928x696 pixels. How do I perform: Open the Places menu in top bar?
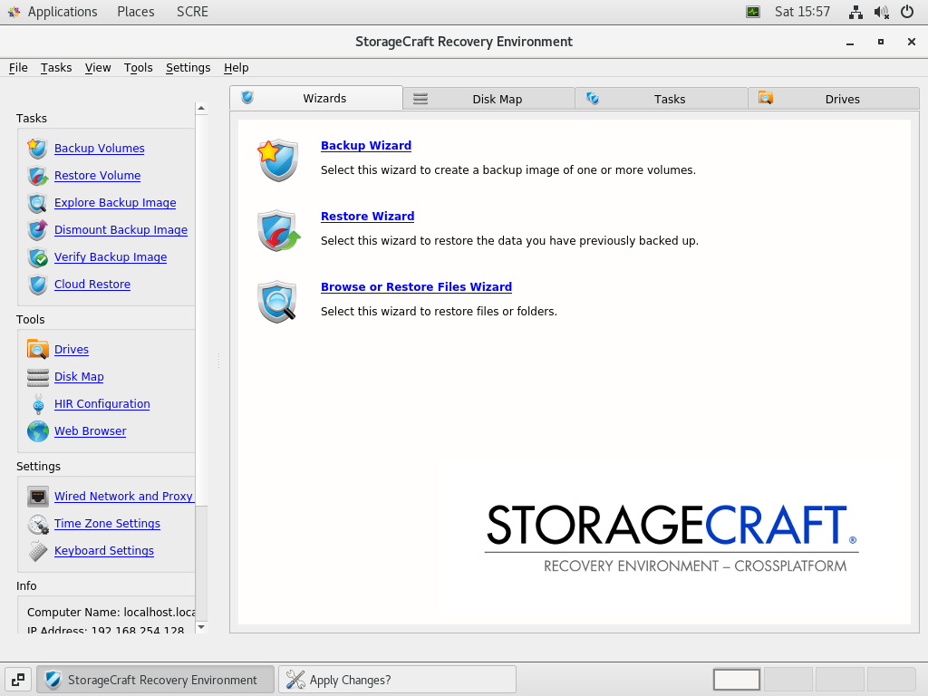coord(136,12)
